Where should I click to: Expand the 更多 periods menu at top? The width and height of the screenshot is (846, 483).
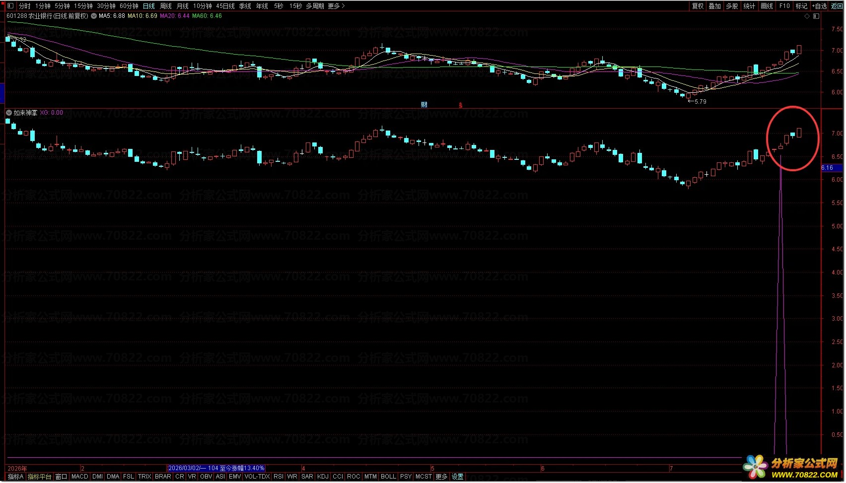pyautogui.click(x=336, y=6)
